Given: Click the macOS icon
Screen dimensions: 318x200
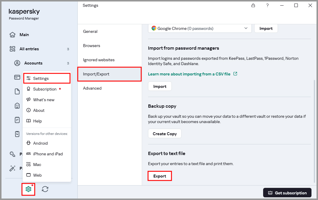Looking at the screenshot, I should point(28,164).
